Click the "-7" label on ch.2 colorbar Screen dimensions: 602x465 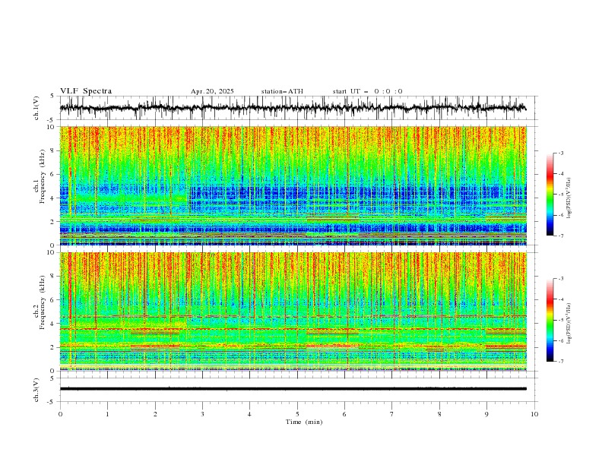[x=560, y=362]
